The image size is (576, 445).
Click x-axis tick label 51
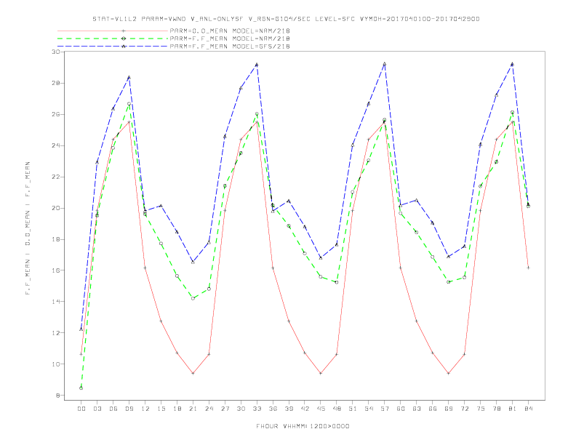(x=353, y=409)
